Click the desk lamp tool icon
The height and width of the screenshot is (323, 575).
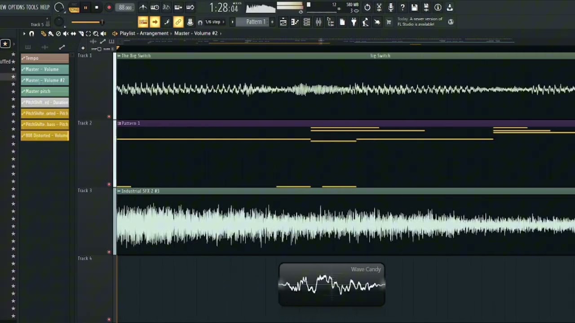365,22
